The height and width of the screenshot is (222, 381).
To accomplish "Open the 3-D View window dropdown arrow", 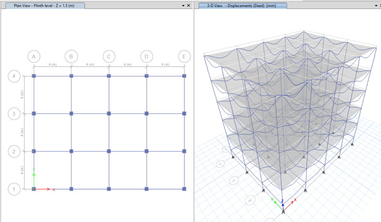I will [376, 6].
